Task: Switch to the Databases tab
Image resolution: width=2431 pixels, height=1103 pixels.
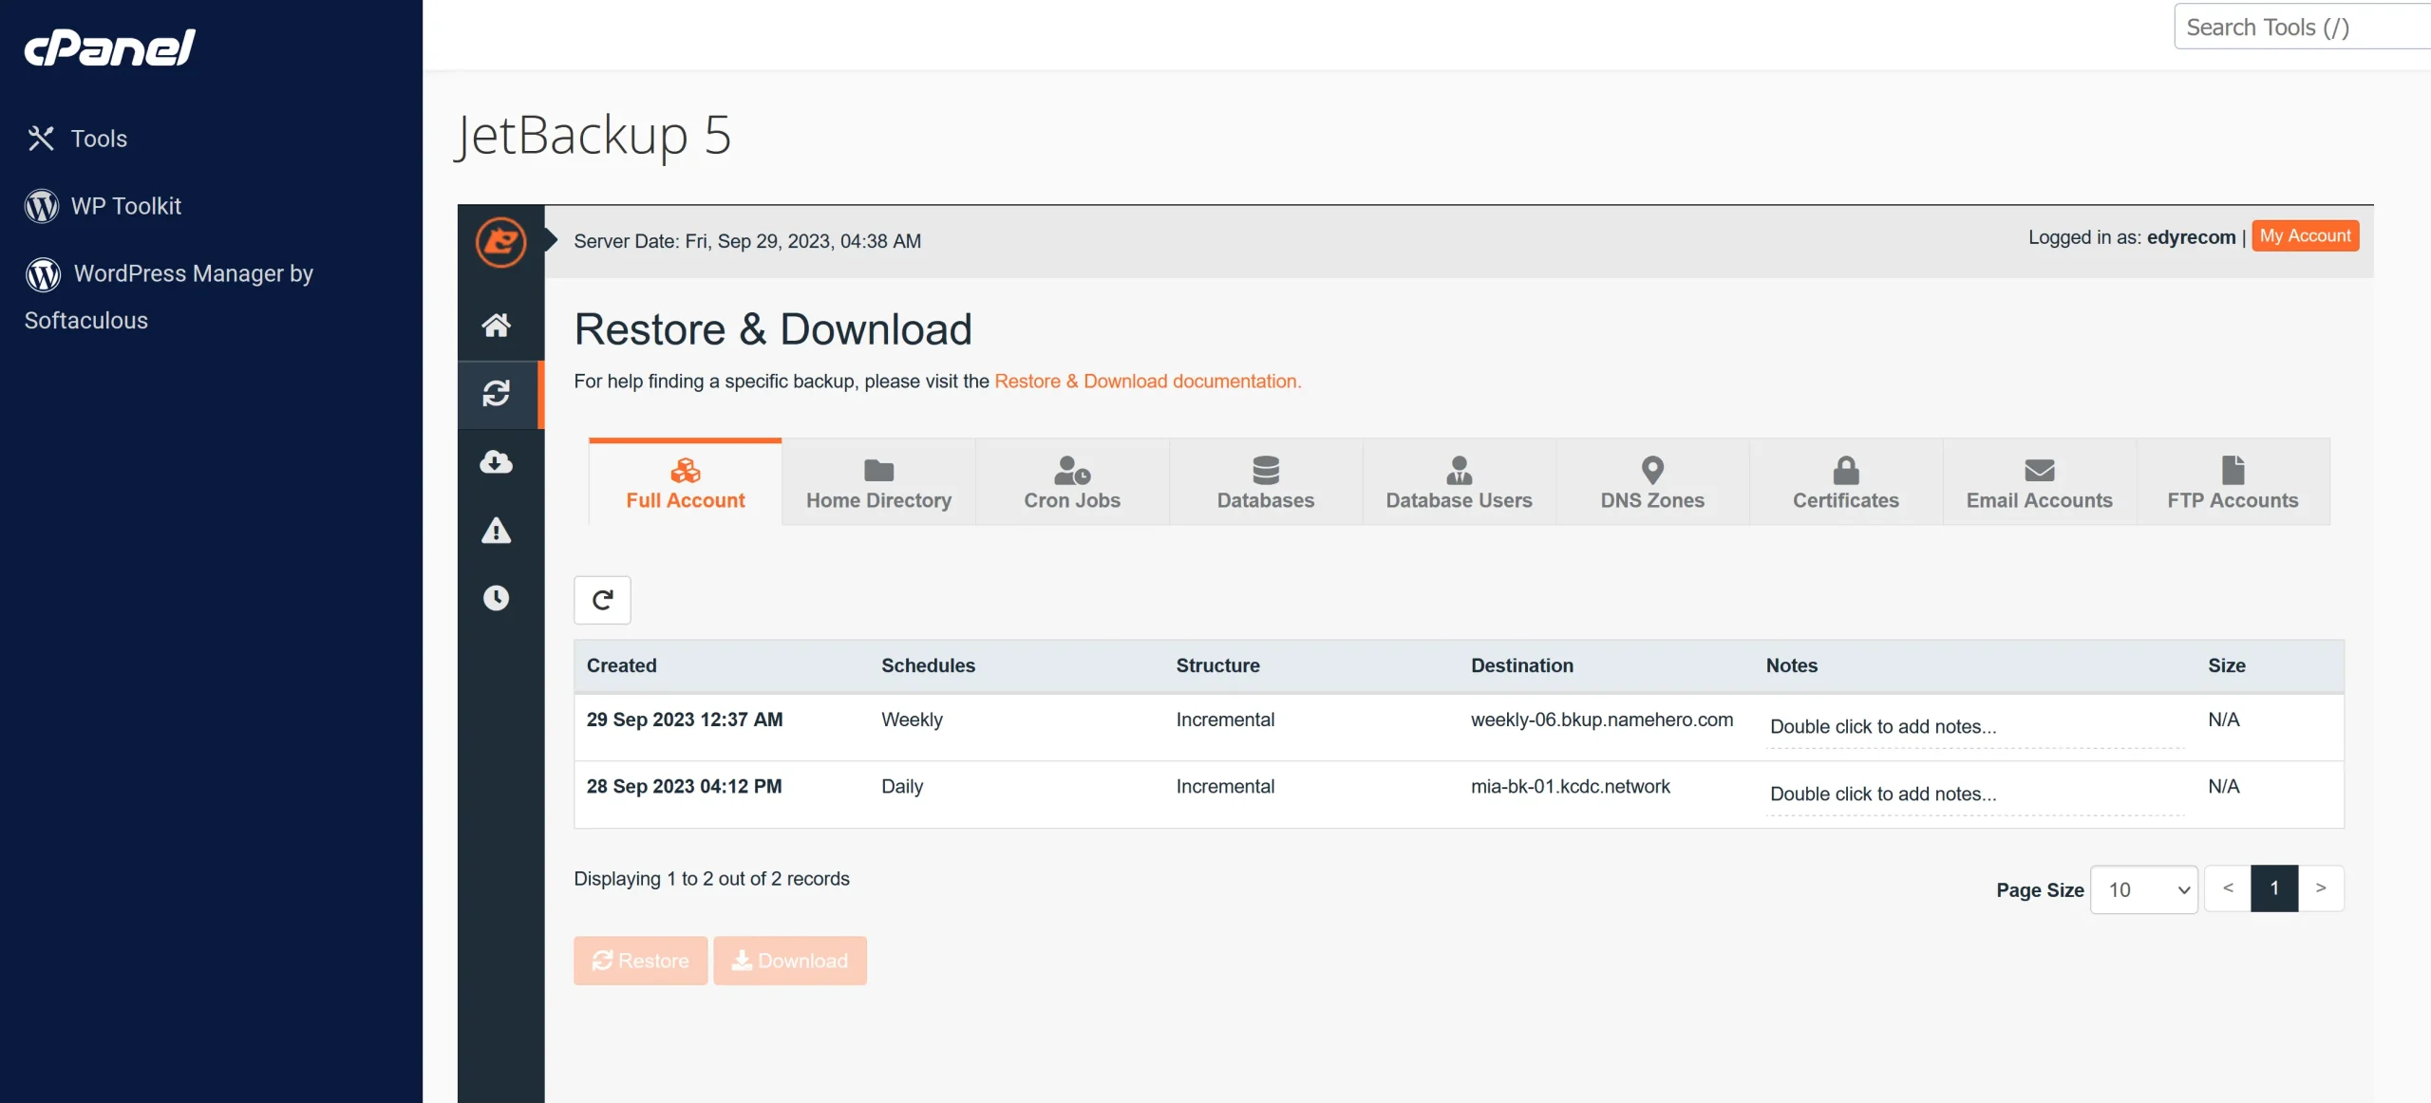Action: tap(1264, 481)
